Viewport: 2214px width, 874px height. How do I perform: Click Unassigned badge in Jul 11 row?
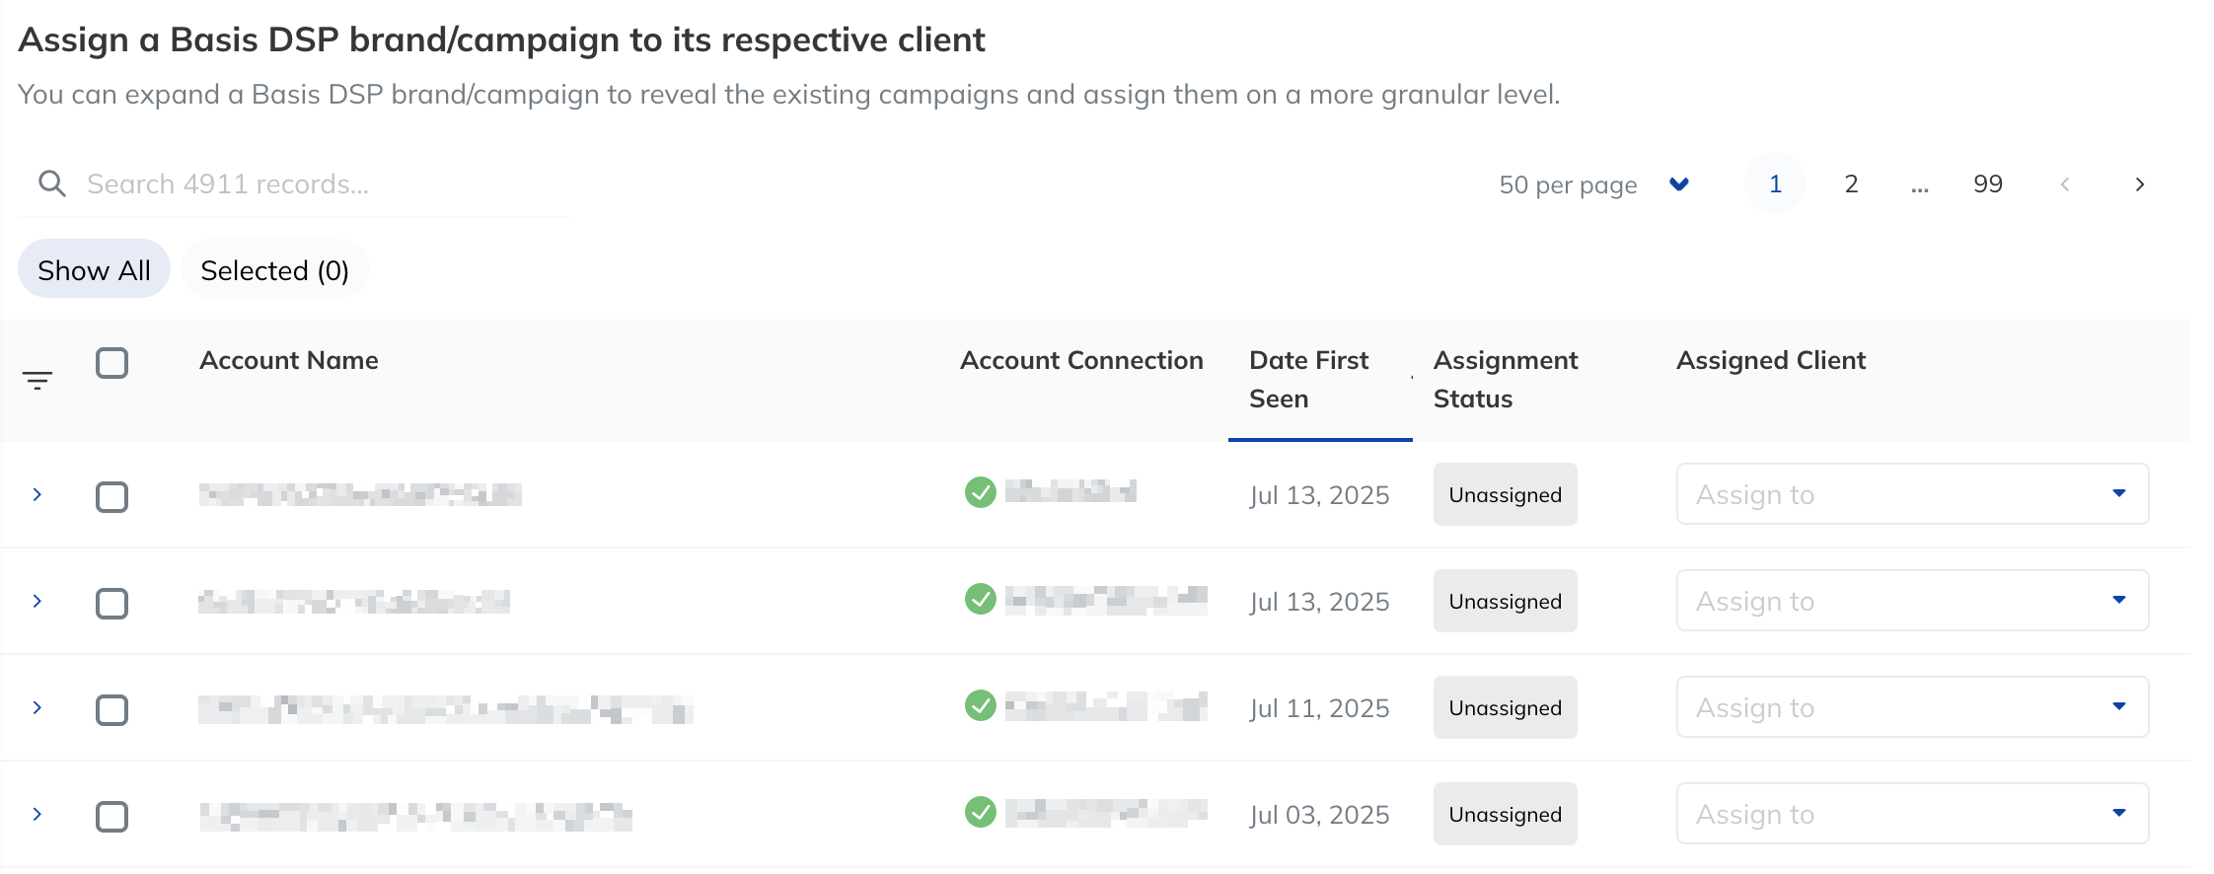click(x=1505, y=707)
